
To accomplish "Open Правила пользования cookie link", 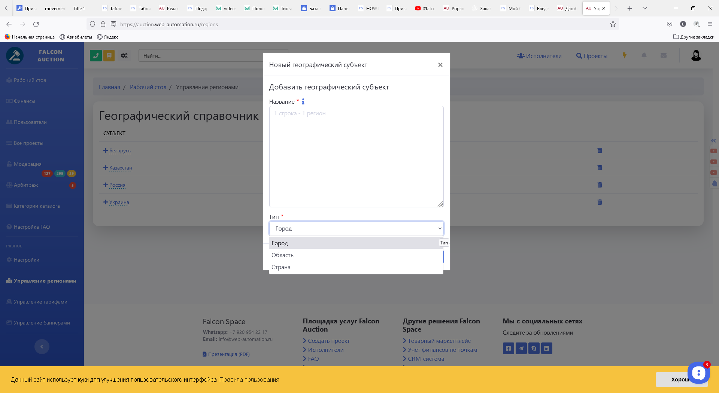I will [249, 380].
